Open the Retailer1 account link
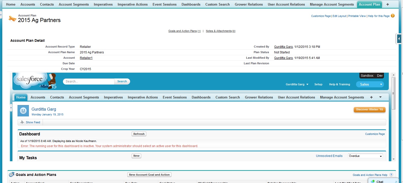The image size is (403, 183). [86, 58]
